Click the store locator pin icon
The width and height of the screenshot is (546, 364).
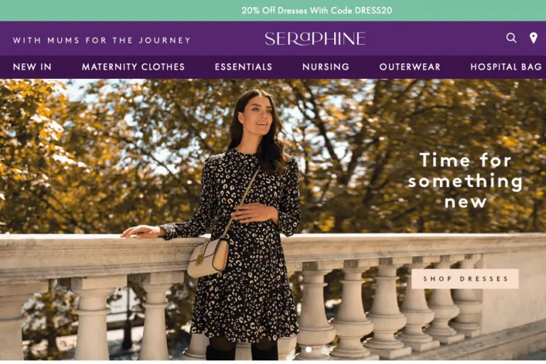click(533, 38)
